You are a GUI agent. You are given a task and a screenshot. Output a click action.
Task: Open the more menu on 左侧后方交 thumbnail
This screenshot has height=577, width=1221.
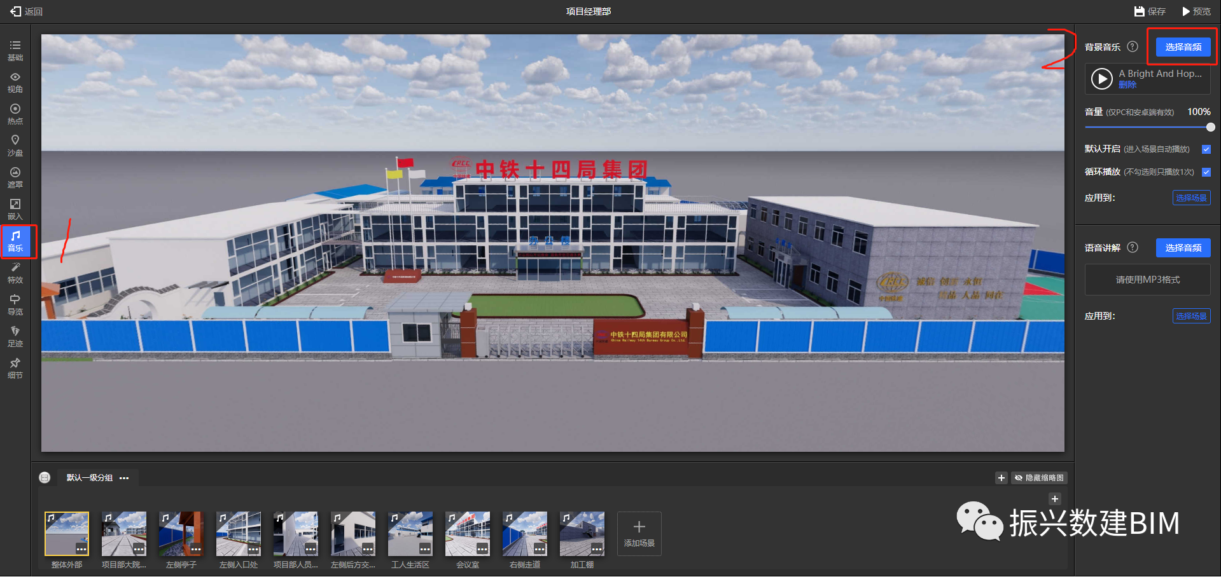368,548
